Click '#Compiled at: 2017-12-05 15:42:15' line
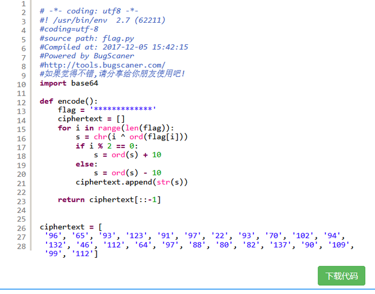 pyautogui.click(x=114, y=47)
